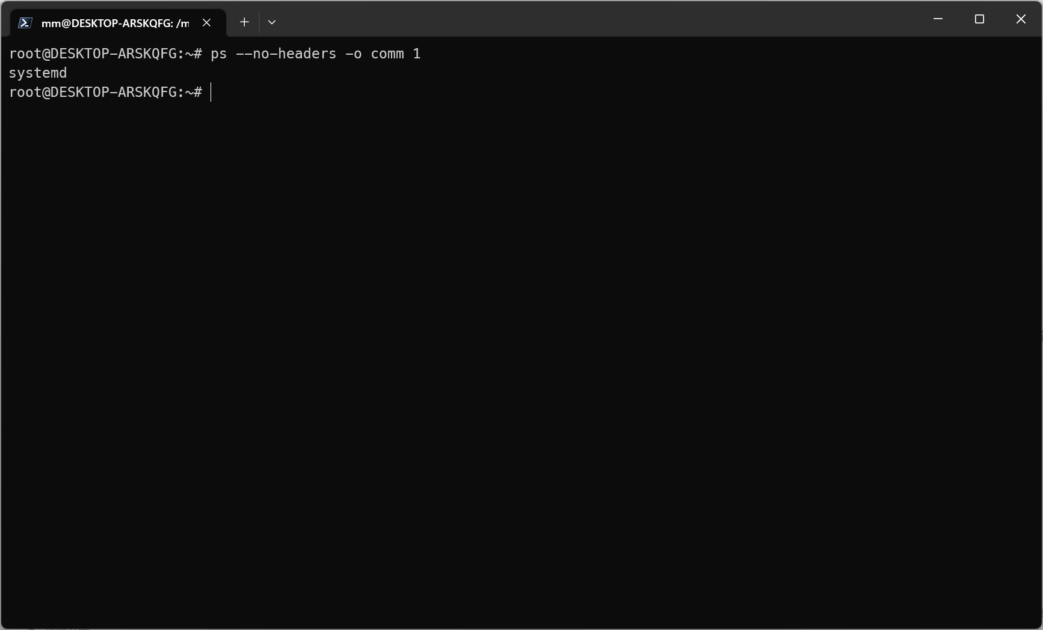Click the maximize button of the window
Image resolution: width=1043 pixels, height=630 pixels.
979,19
